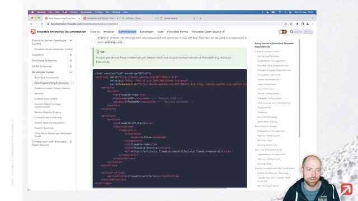Close the Spring Initializr tab

tap(194, 18)
